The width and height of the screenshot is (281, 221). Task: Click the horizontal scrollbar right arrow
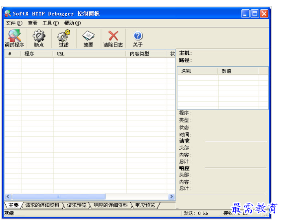click(x=171, y=197)
